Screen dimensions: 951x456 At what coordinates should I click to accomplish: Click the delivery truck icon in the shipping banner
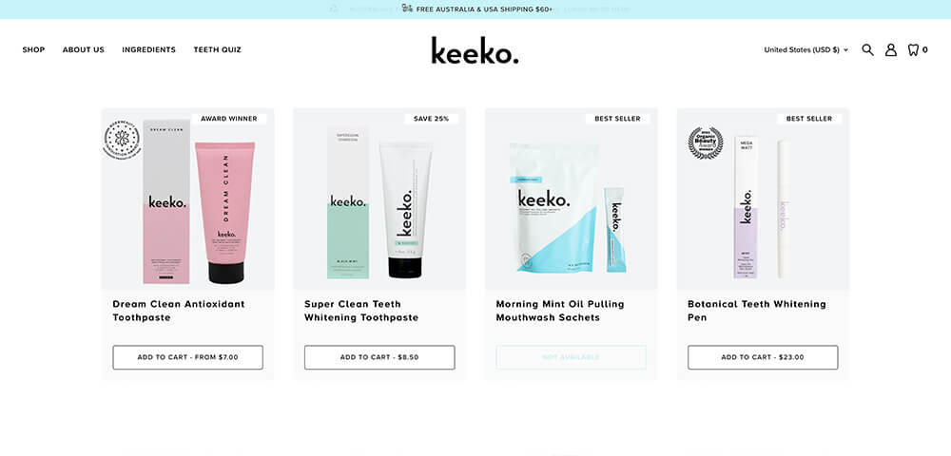[x=407, y=9]
